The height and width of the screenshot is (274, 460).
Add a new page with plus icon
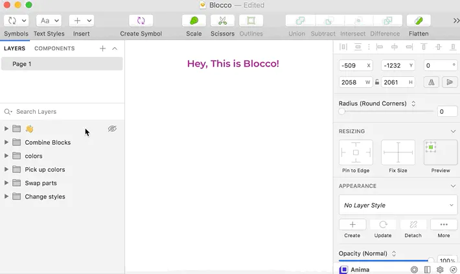tap(102, 48)
